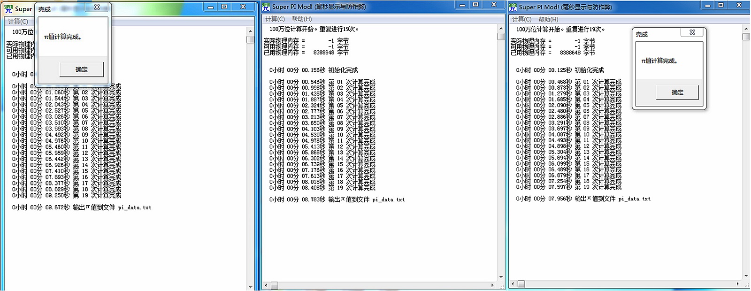Confirm with 确定 in the right window's dialog
This screenshot has width=751, height=291.
pos(677,92)
